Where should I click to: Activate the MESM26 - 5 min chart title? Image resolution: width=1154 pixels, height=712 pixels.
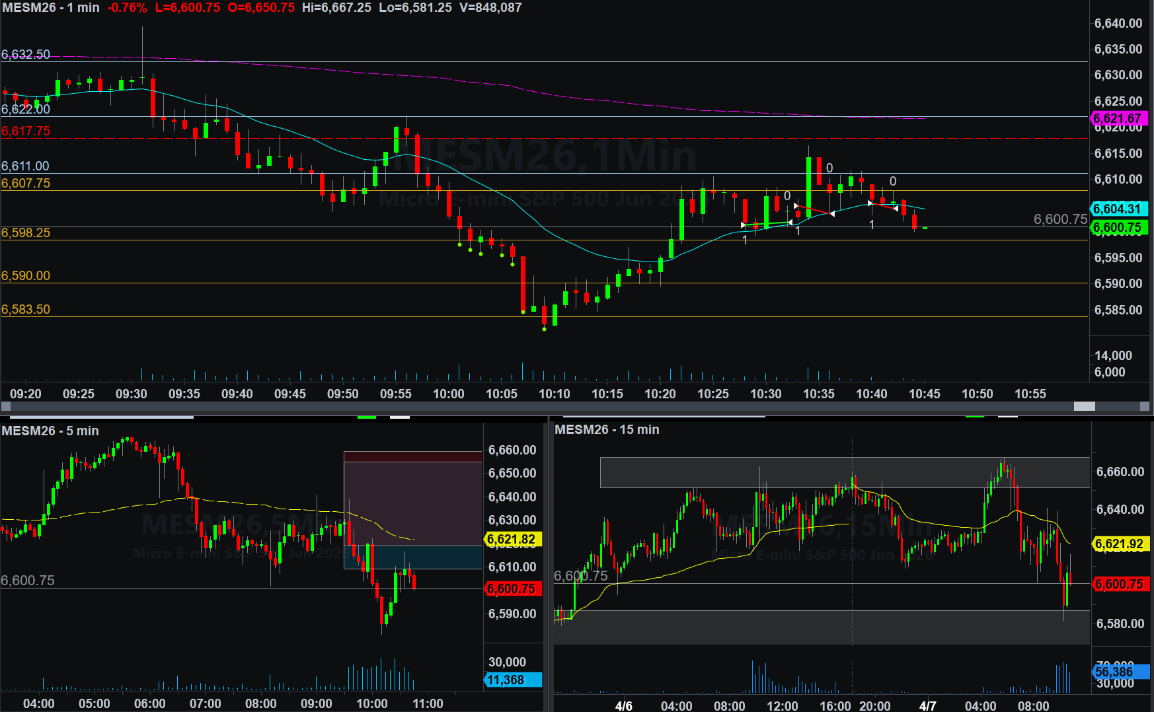[50, 431]
